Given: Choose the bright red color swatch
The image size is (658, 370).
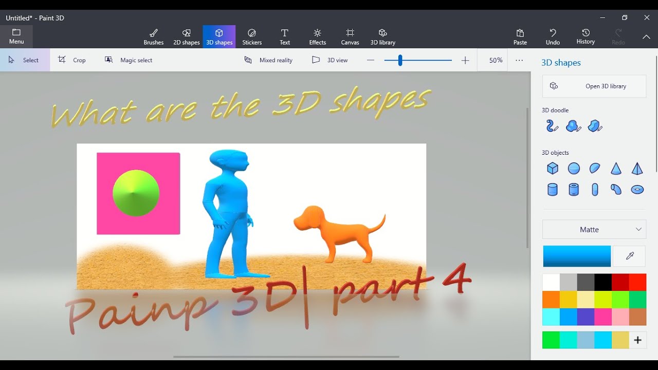Looking at the screenshot, I should coord(637,283).
